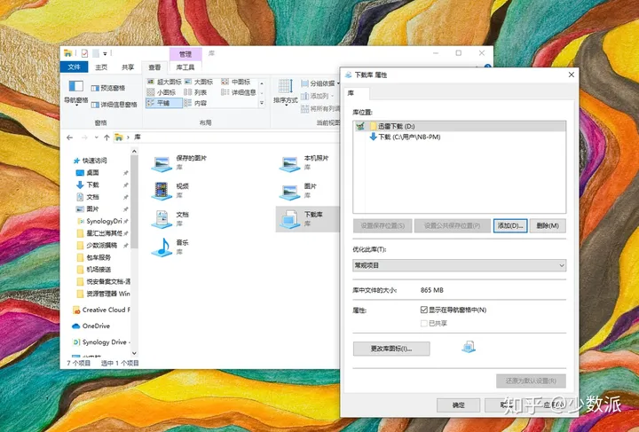Click the 更改库图标(I)... button
Viewport: 639px width, 432px height.
(391, 349)
